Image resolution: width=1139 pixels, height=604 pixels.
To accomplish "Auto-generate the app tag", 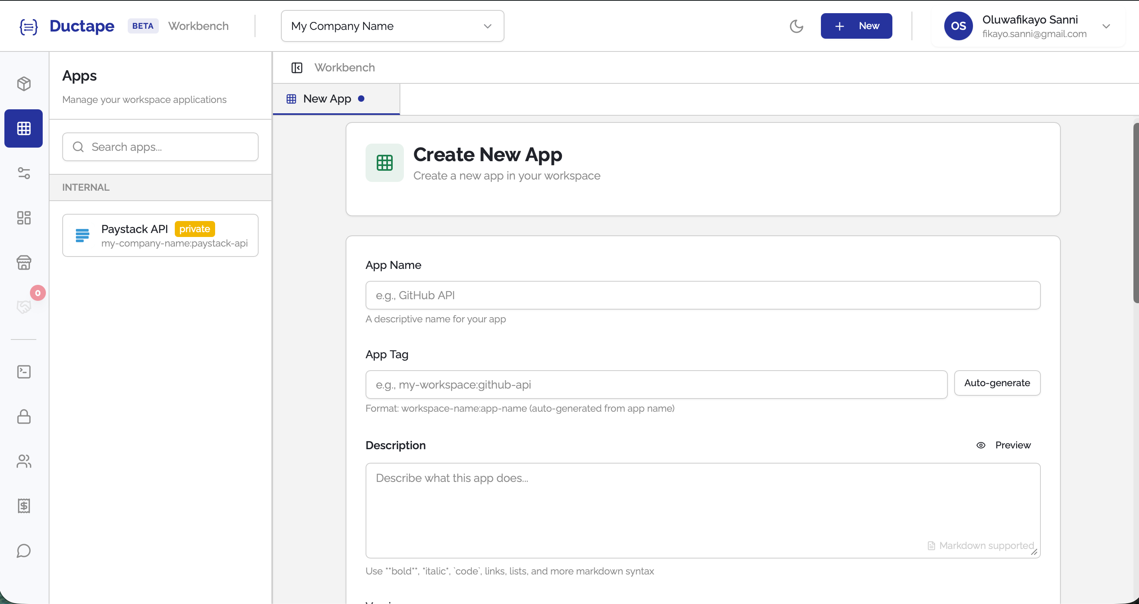I will (997, 383).
